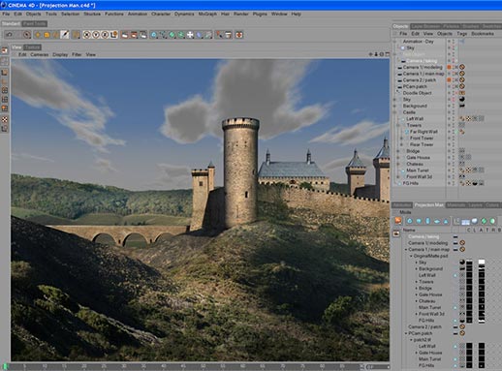The height and width of the screenshot is (371, 502).
Task: Click the Render Active View clapperboard icon
Action: coord(125,35)
